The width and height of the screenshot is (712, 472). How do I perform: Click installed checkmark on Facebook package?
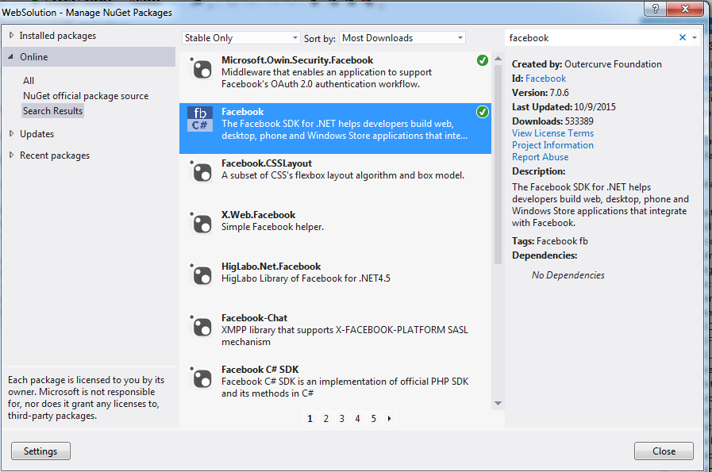(483, 112)
